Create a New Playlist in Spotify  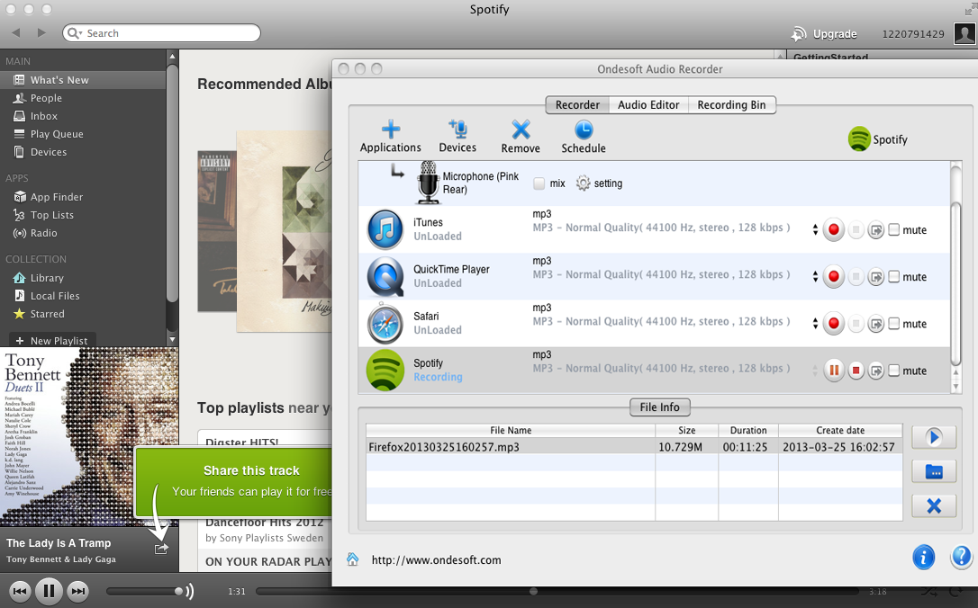(51, 340)
